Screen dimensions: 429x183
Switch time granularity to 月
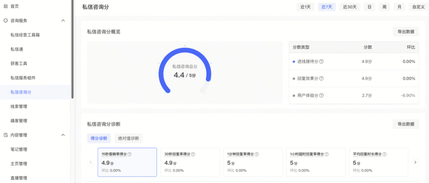[399, 7]
